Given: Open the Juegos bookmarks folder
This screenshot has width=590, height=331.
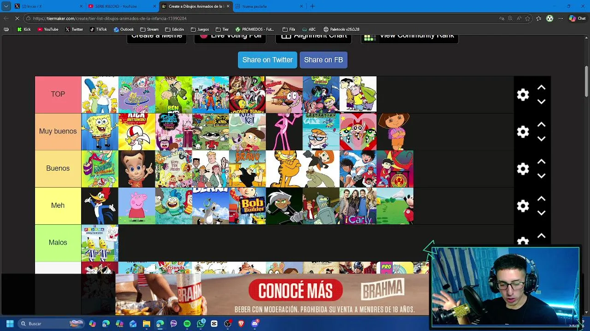Looking at the screenshot, I should point(200,29).
